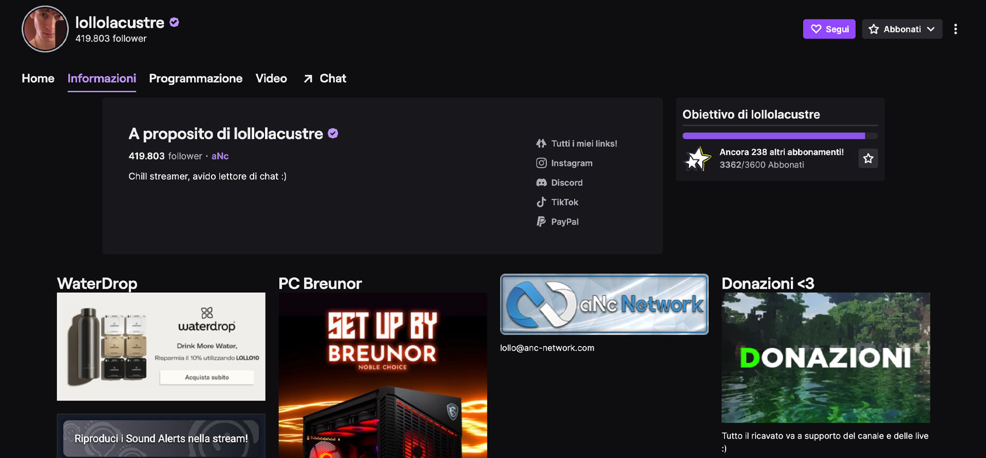Open the waterdrop promo panel image

pos(161,347)
